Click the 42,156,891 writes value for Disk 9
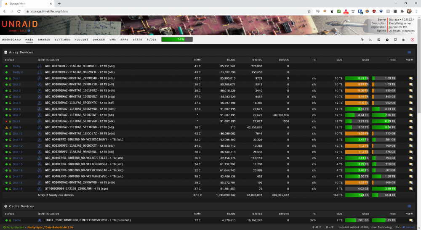This screenshot has width=421, height=230. (x=255, y=127)
